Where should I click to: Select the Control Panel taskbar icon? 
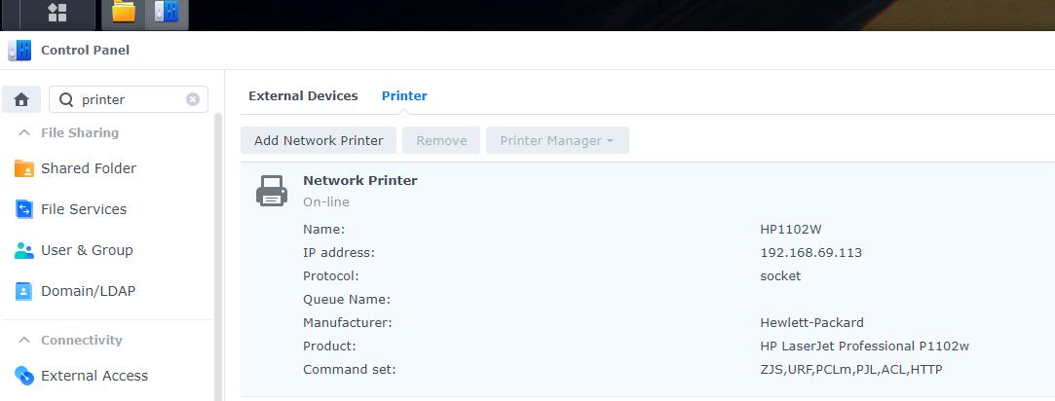click(x=167, y=12)
